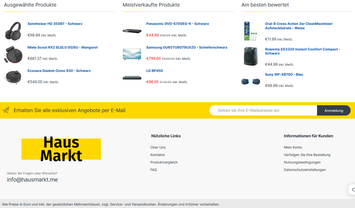Open the Über Uns link

158,147
